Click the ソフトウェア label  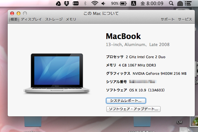click(117, 90)
